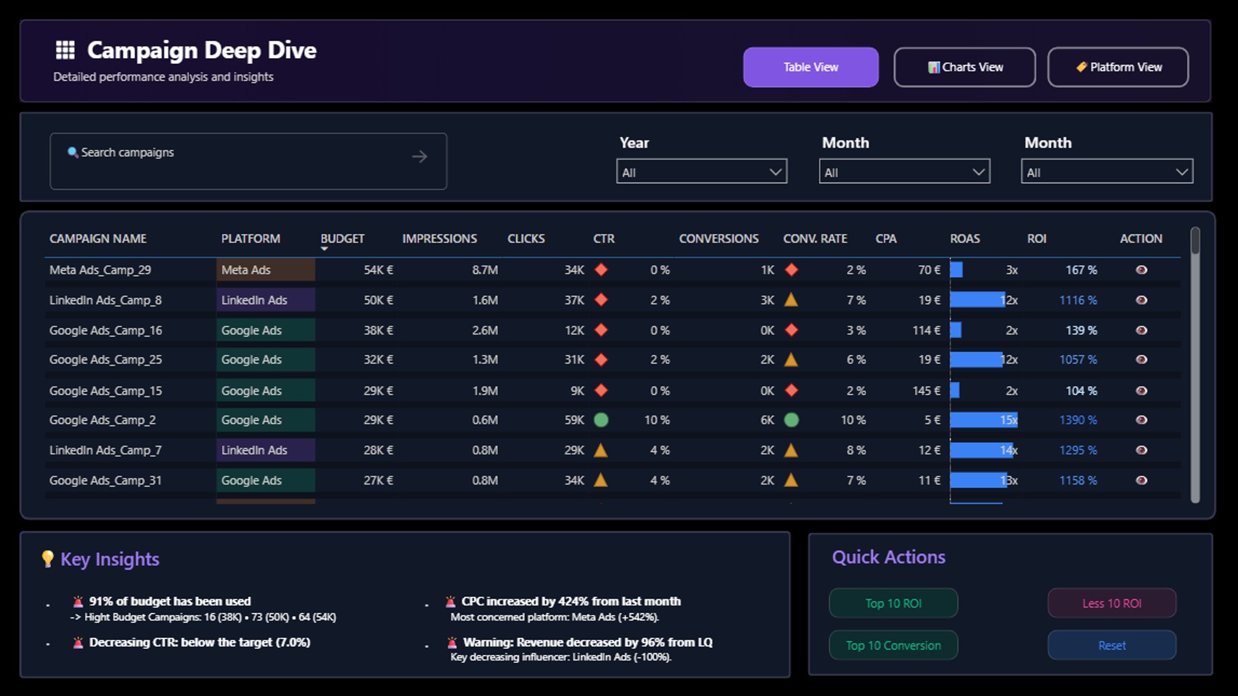This screenshot has width=1238, height=696.
Task: Click the yellow triangle icon for LinkedIn Ads_Camp_7
Action: 602,450
